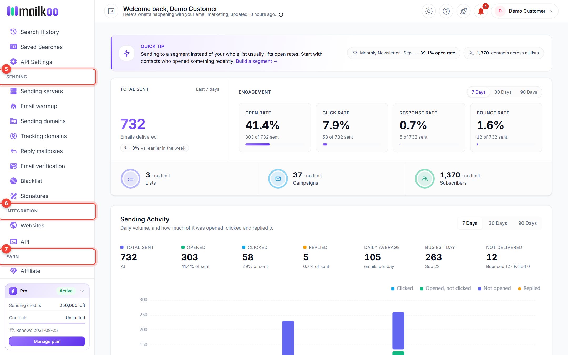
Task: Collapse the SENDING section header
Action: (x=48, y=77)
